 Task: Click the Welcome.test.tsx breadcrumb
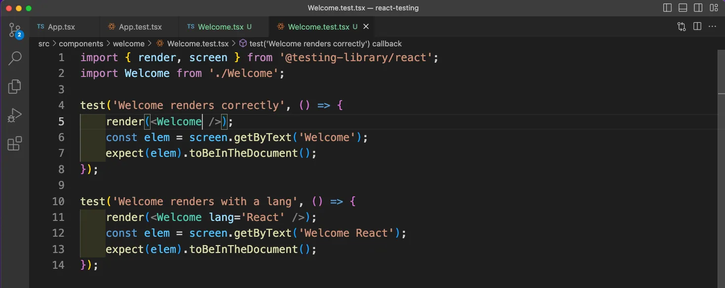(197, 43)
